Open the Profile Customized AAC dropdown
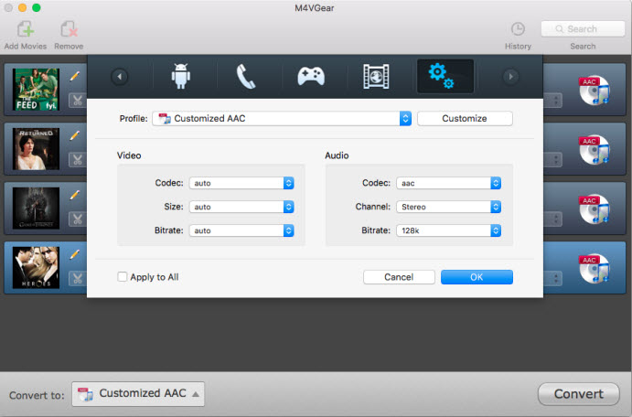This screenshot has height=417, width=632. (x=282, y=119)
